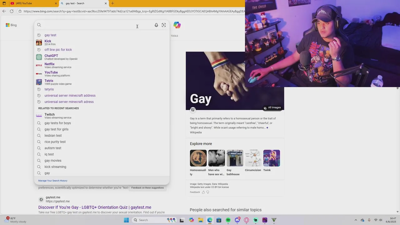Open File Explorer from taskbar
The image size is (400, 225).
(200, 220)
